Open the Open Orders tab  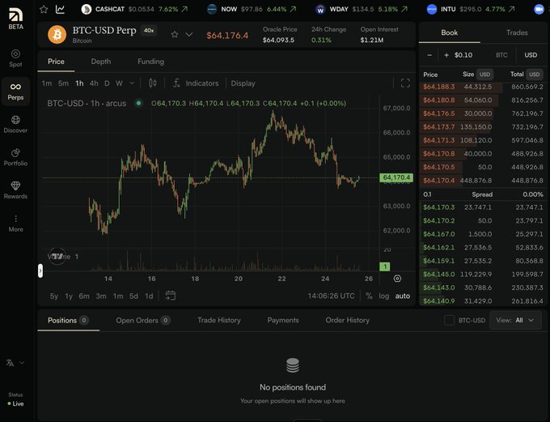point(143,320)
